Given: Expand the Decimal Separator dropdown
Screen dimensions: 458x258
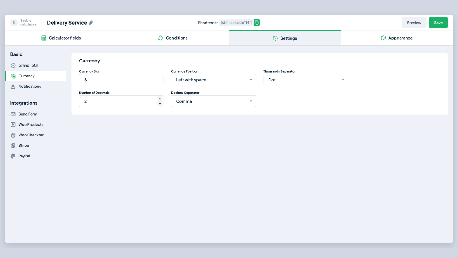Looking at the screenshot, I should pos(213,101).
